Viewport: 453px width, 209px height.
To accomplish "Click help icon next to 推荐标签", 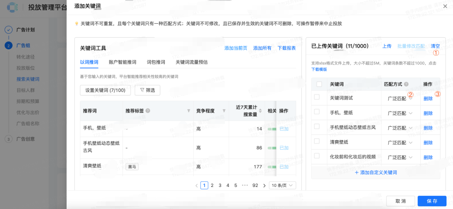I will (148, 111).
